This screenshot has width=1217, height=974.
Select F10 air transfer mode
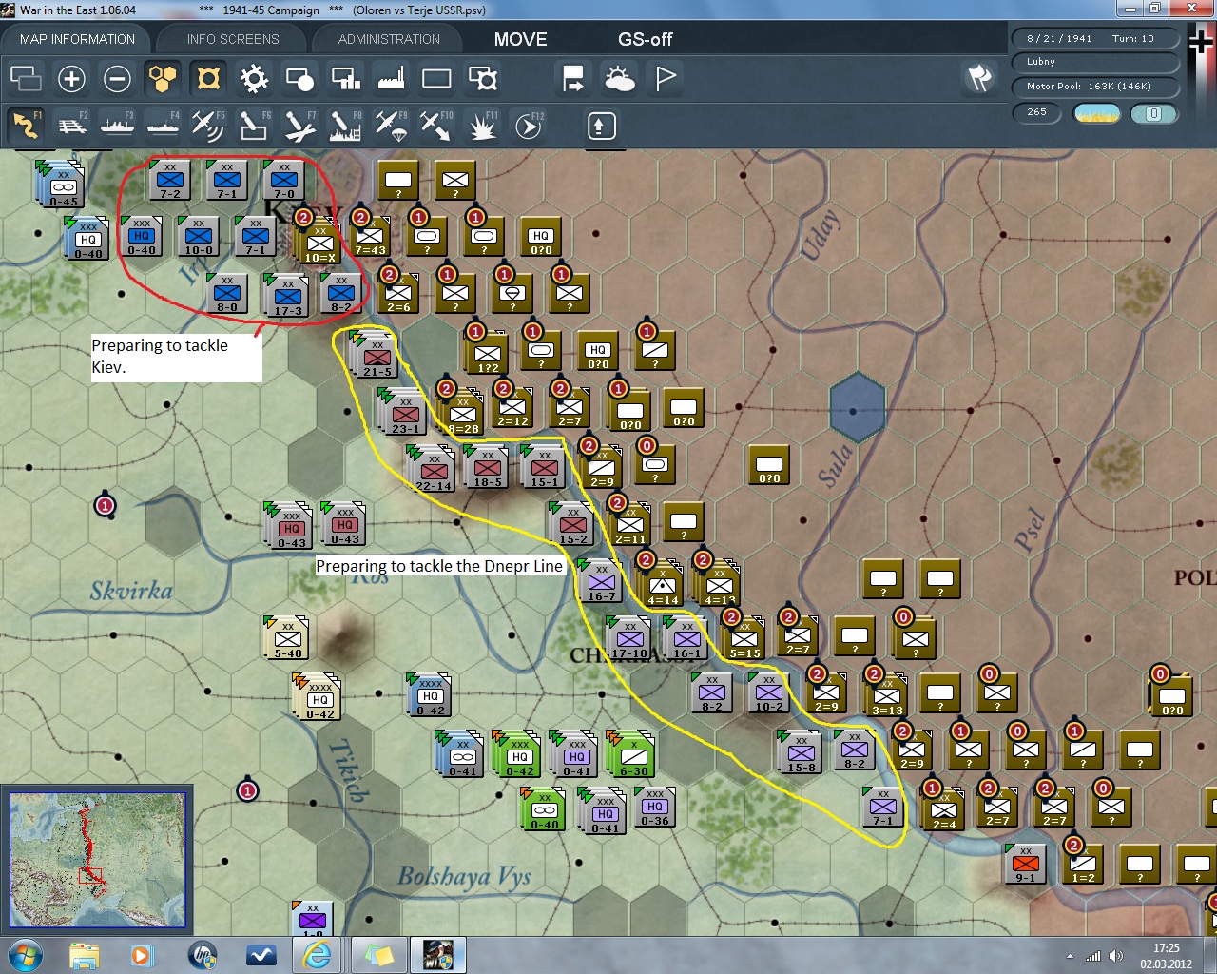point(436,126)
